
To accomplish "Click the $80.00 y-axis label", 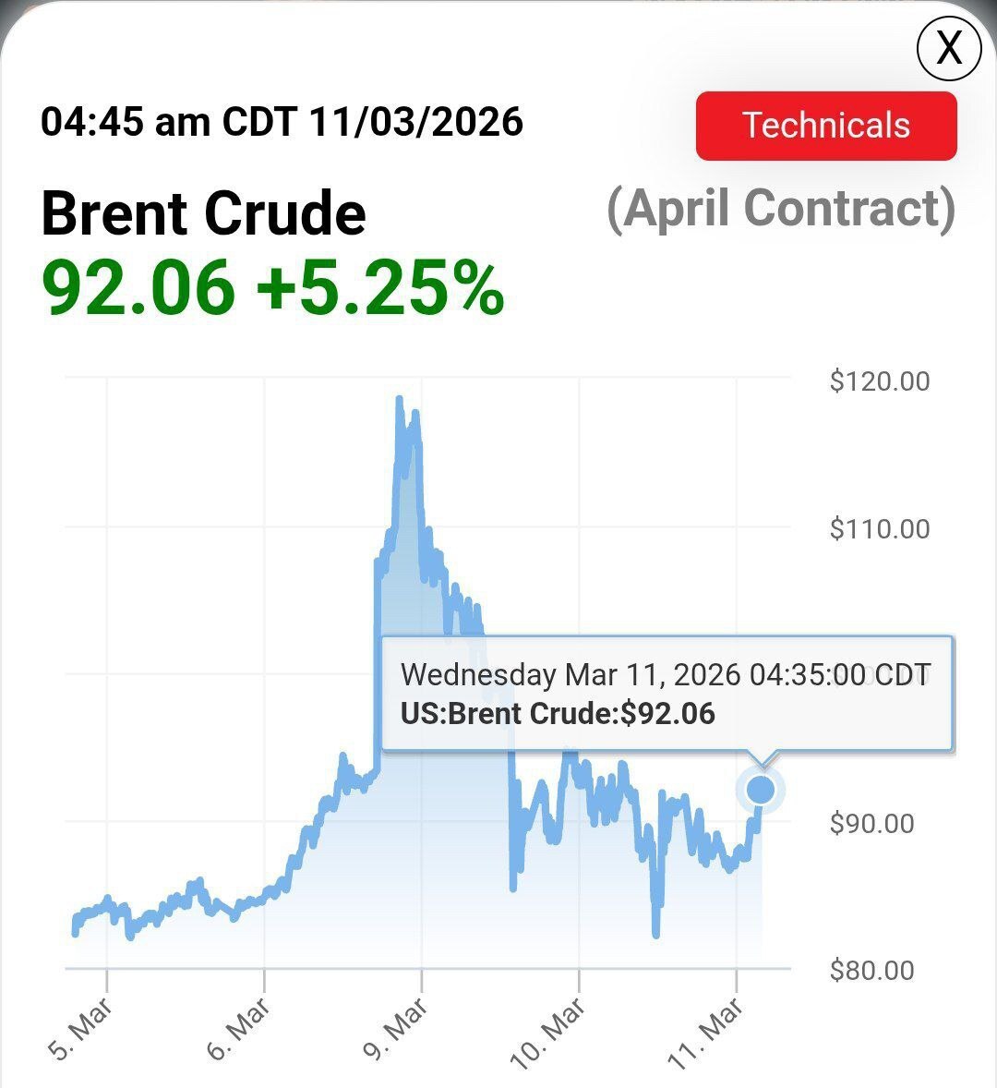I will (x=871, y=970).
